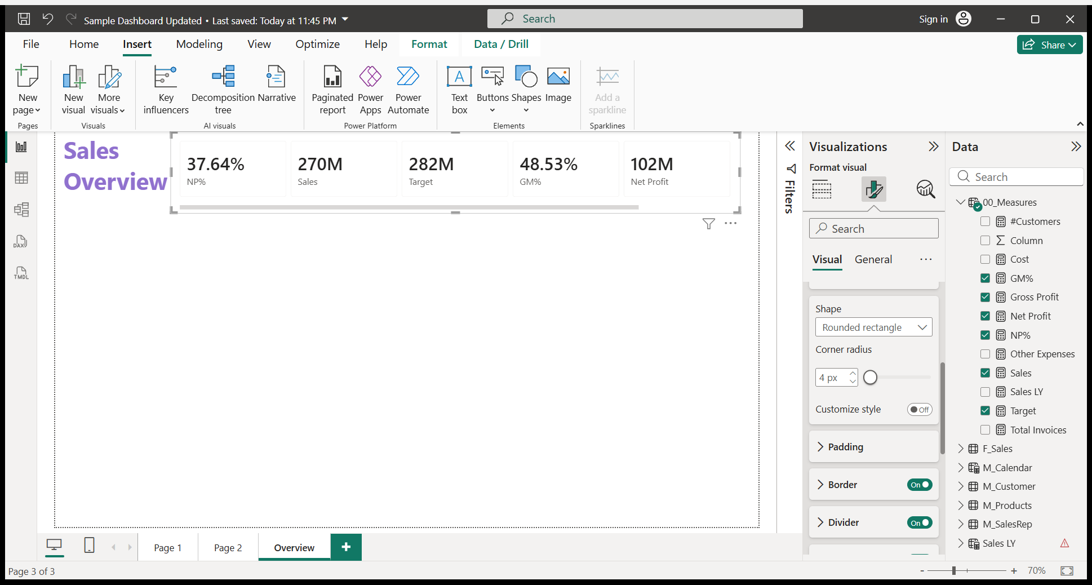Screen dimensions: 1092x585
Task: Check the Sales LY measure checkbox
Action: (985, 392)
